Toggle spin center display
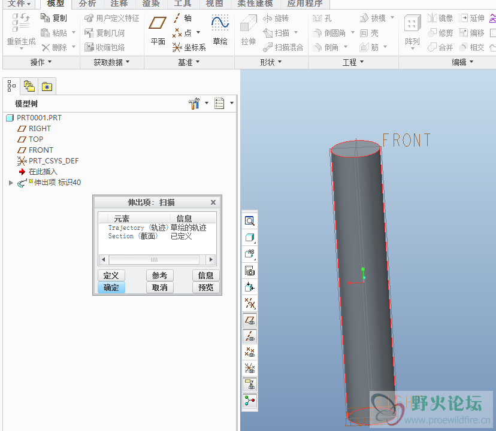The width and height of the screenshot is (496, 431). pos(250,400)
